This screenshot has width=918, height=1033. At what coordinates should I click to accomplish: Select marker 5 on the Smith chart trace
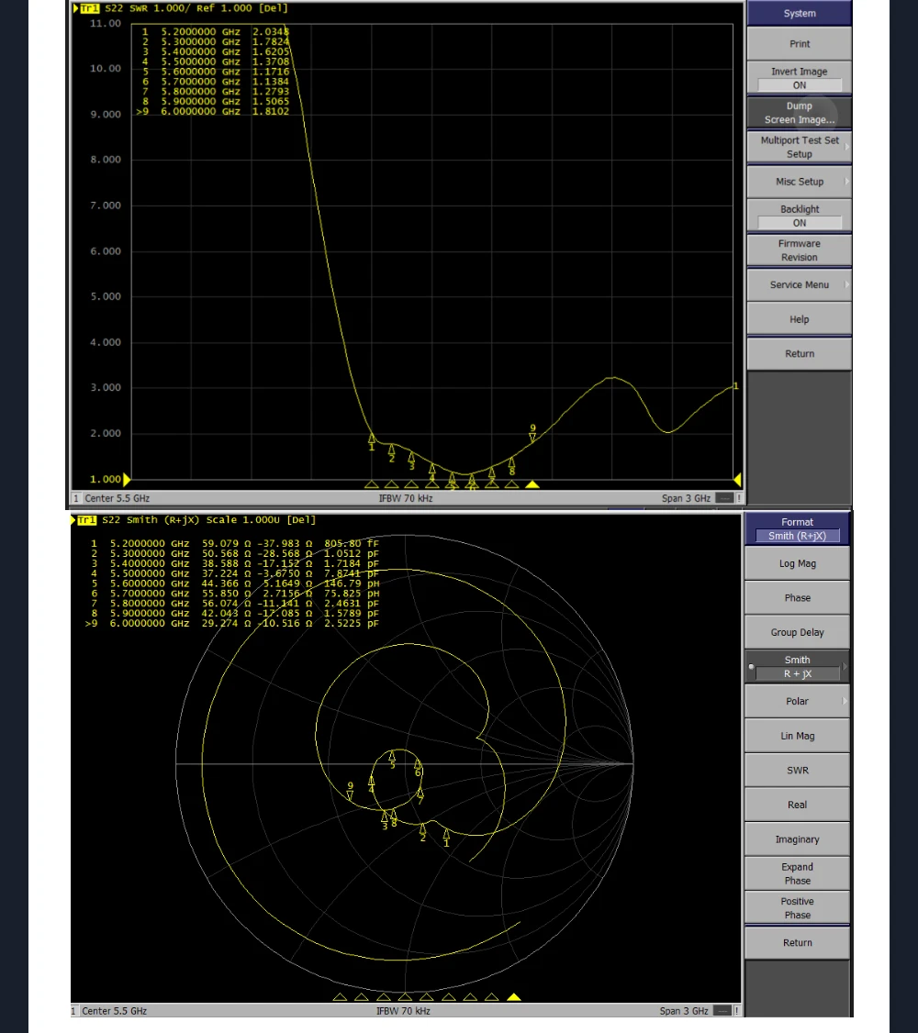pos(392,759)
